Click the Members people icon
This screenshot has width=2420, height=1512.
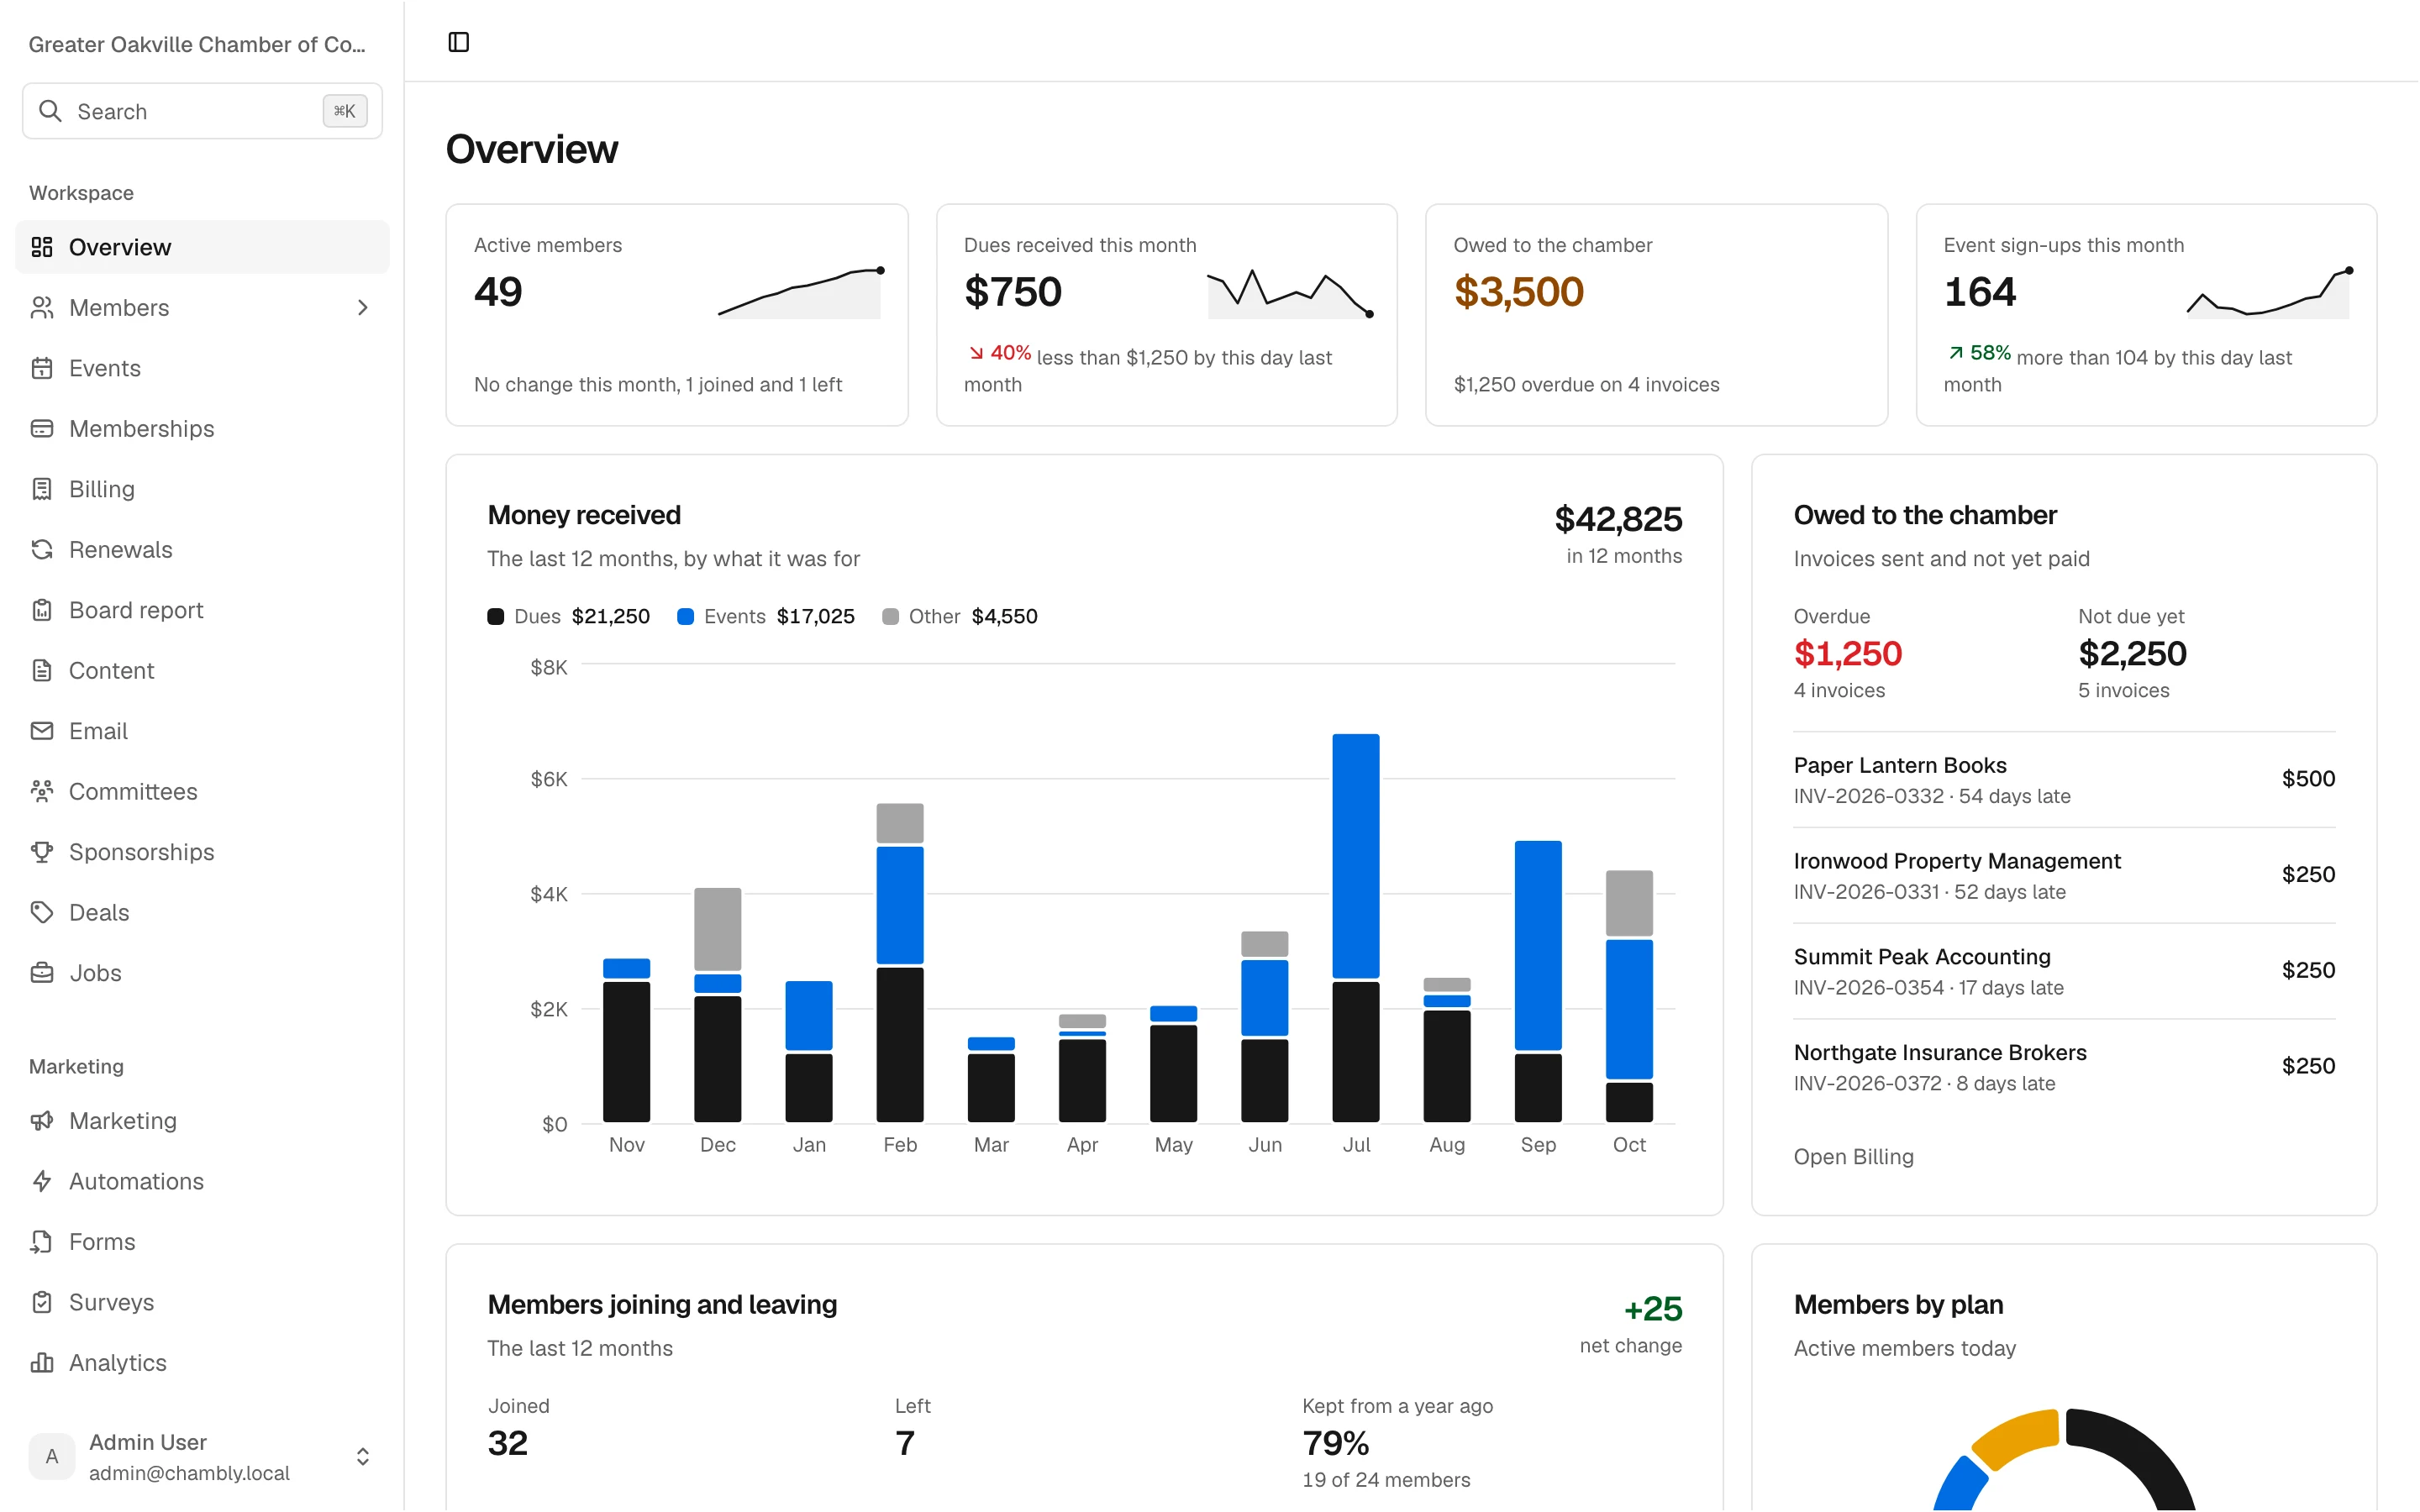[42, 308]
